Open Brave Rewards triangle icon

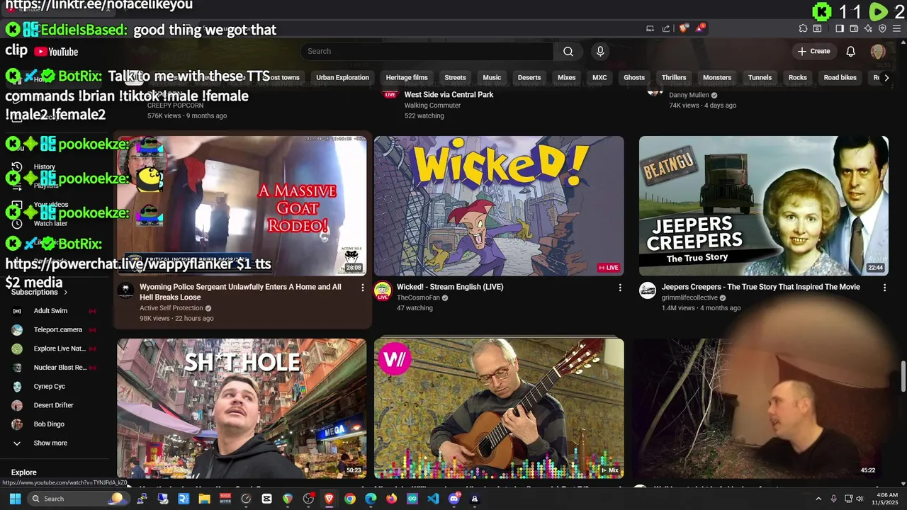[699, 28]
